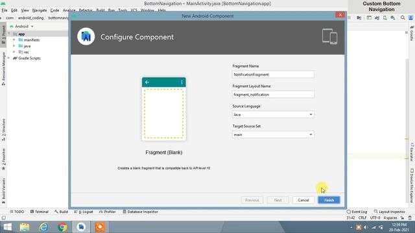The width and height of the screenshot is (415, 233).
Task: Open the Profiler tool window
Action: point(107,212)
